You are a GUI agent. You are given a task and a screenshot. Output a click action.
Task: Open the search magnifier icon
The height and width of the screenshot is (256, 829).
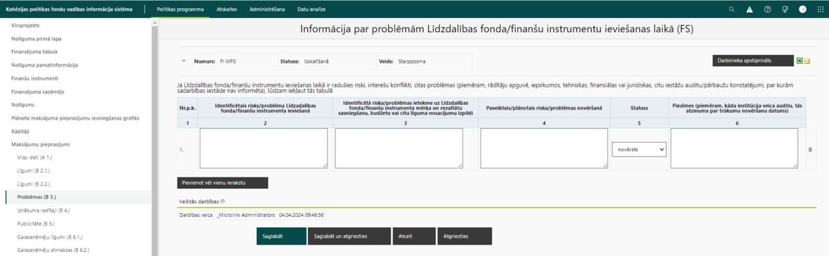732,9
